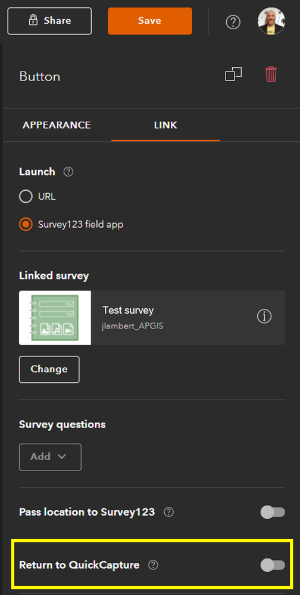Click the Test survey title text
The width and height of the screenshot is (300, 595).
128,311
